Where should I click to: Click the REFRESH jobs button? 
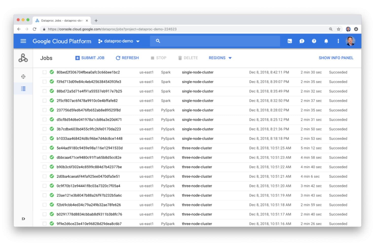(x=127, y=58)
